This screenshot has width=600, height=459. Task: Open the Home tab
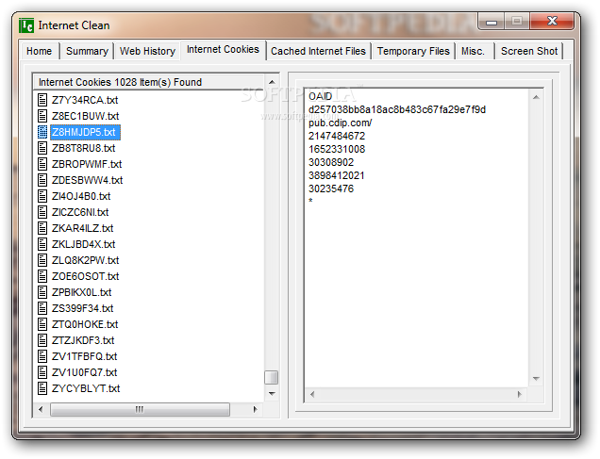pos(39,51)
